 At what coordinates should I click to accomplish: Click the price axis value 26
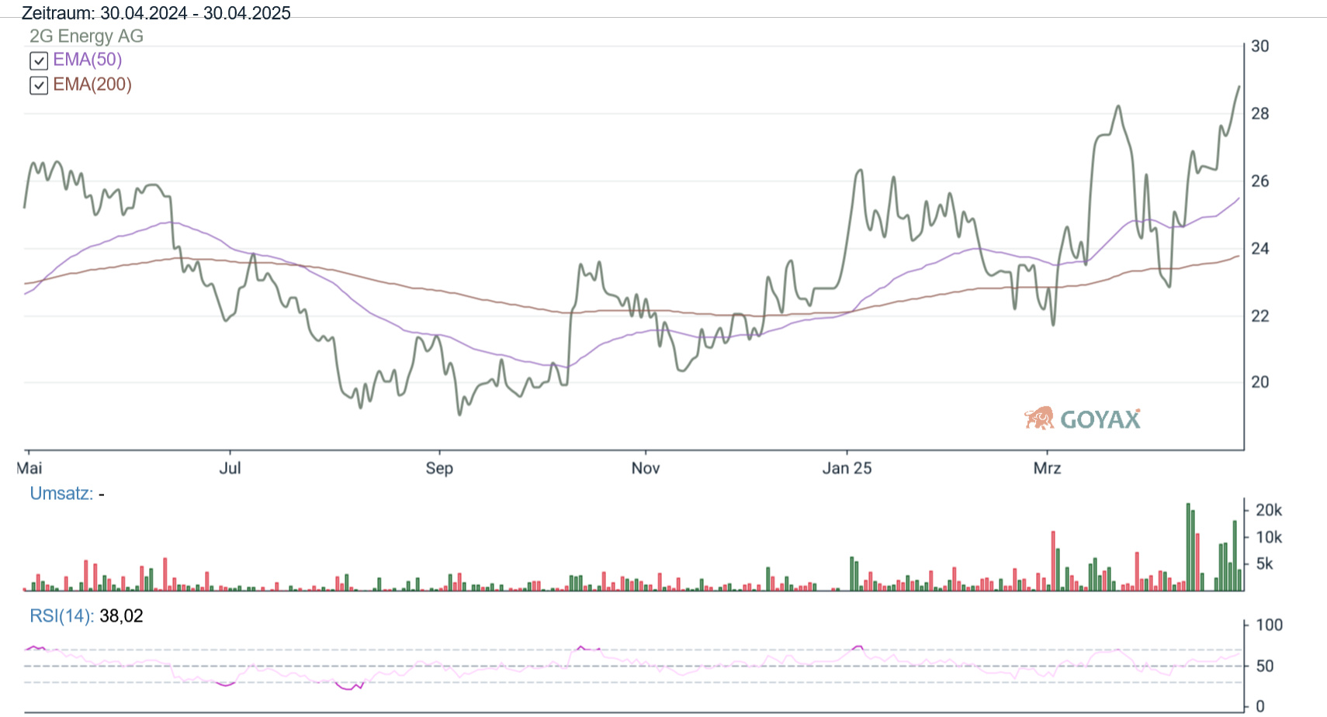pos(1260,181)
